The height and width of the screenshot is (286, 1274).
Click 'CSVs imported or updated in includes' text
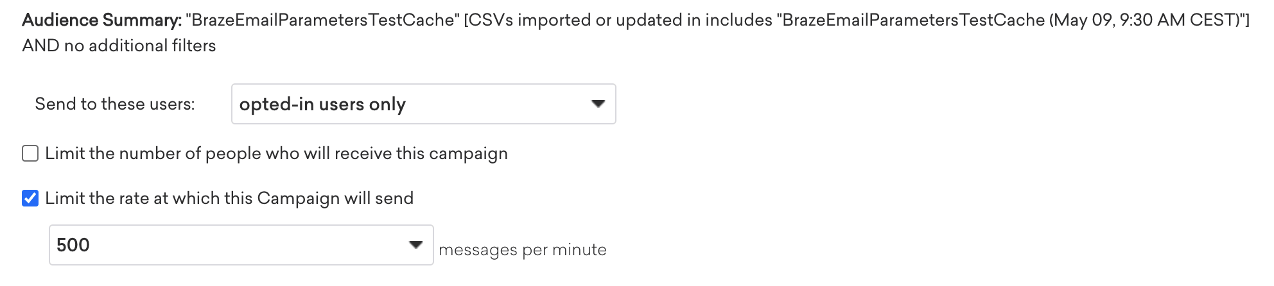(619, 21)
